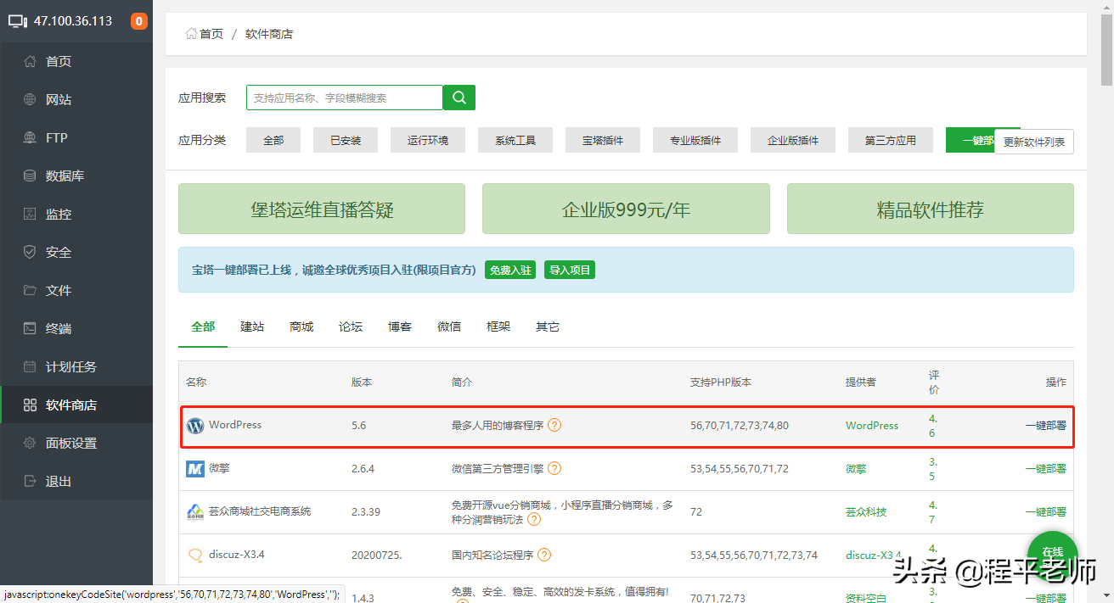The width and height of the screenshot is (1114, 603).
Task: Select the 微信 category tab
Action: (x=449, y=327)
